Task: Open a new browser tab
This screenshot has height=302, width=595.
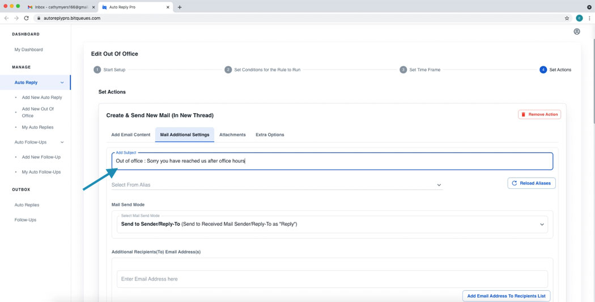Action: pos(180,7)
